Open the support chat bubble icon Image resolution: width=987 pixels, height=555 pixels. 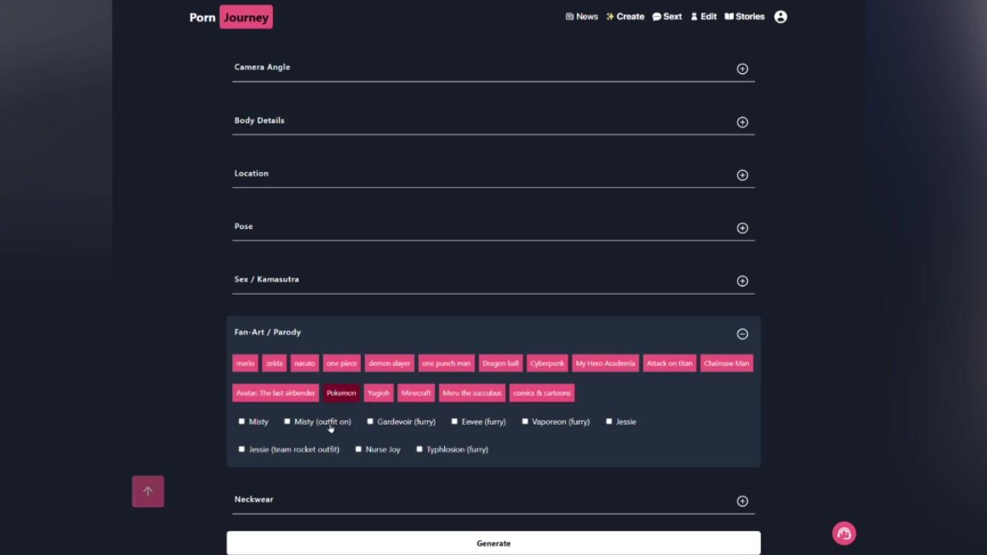coord(844,533)
